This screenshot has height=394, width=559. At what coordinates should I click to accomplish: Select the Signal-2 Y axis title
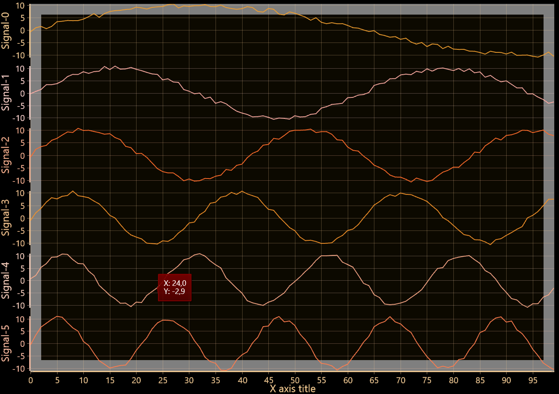point(6,155)
